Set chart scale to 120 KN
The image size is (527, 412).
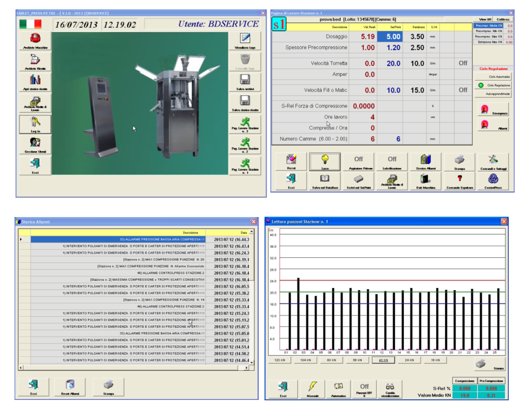click(x=280, y=360)
